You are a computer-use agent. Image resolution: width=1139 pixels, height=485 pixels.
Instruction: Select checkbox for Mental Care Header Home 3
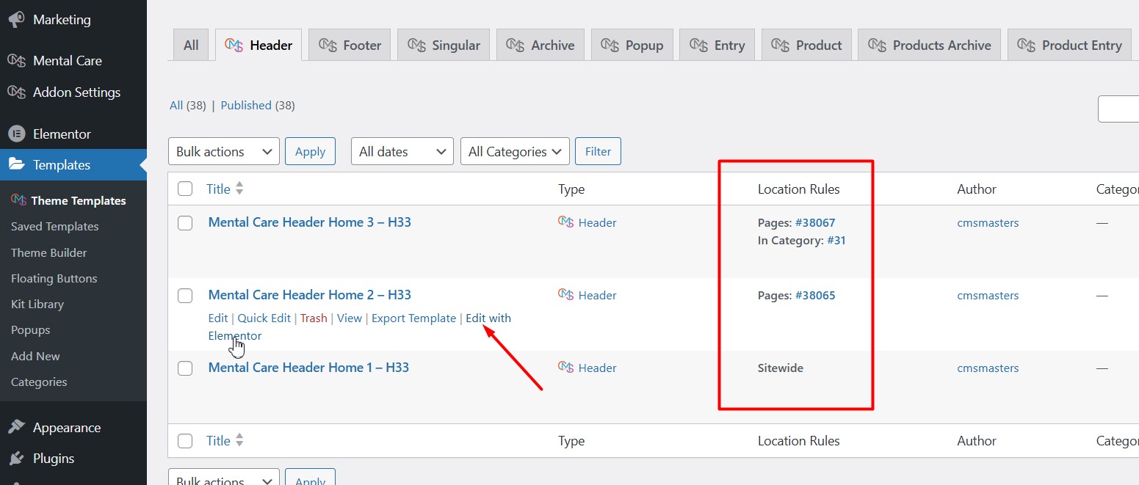point(185,223)
